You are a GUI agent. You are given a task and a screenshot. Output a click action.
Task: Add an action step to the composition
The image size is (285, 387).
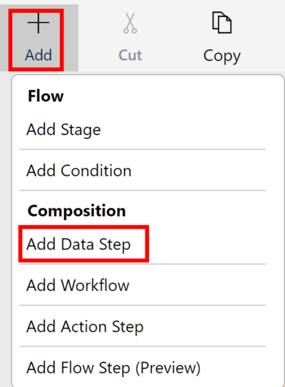coord(85,327)
